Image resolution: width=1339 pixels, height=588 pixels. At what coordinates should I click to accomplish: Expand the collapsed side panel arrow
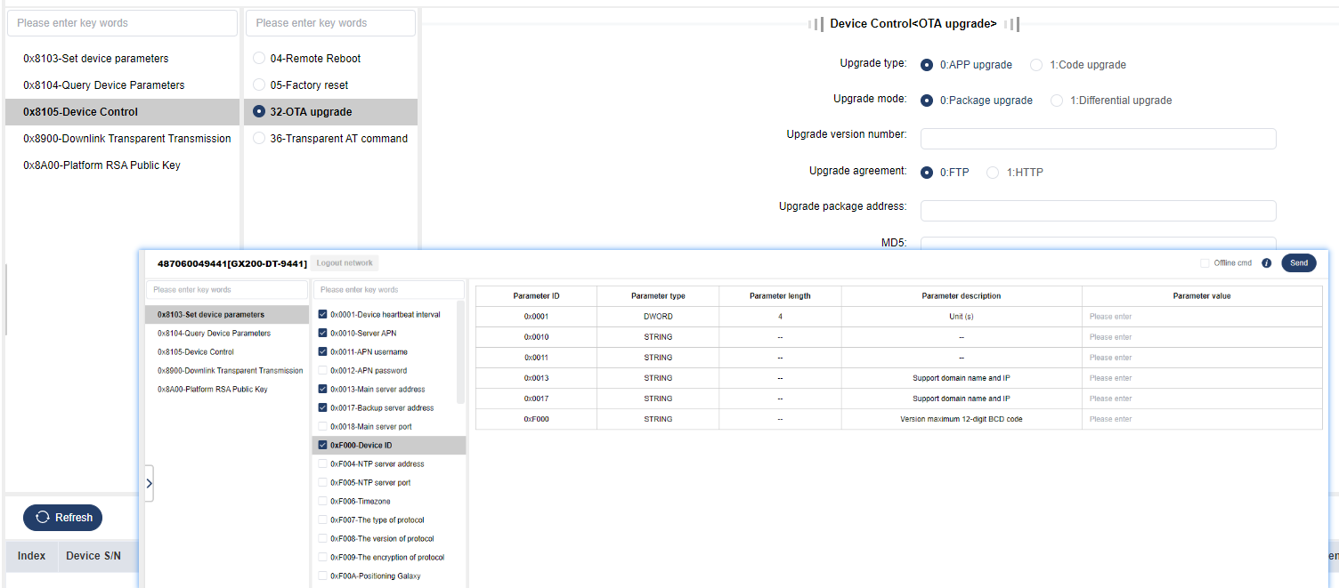click(x=149, y=483)
